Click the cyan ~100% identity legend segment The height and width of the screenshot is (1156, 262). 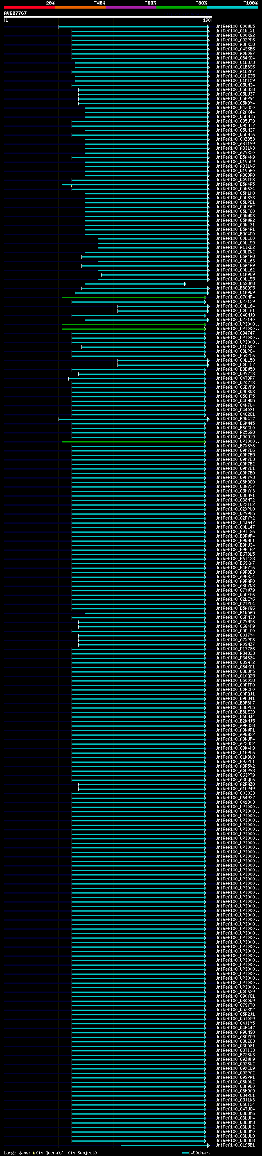pyautogui.click(x=233, y=7)
